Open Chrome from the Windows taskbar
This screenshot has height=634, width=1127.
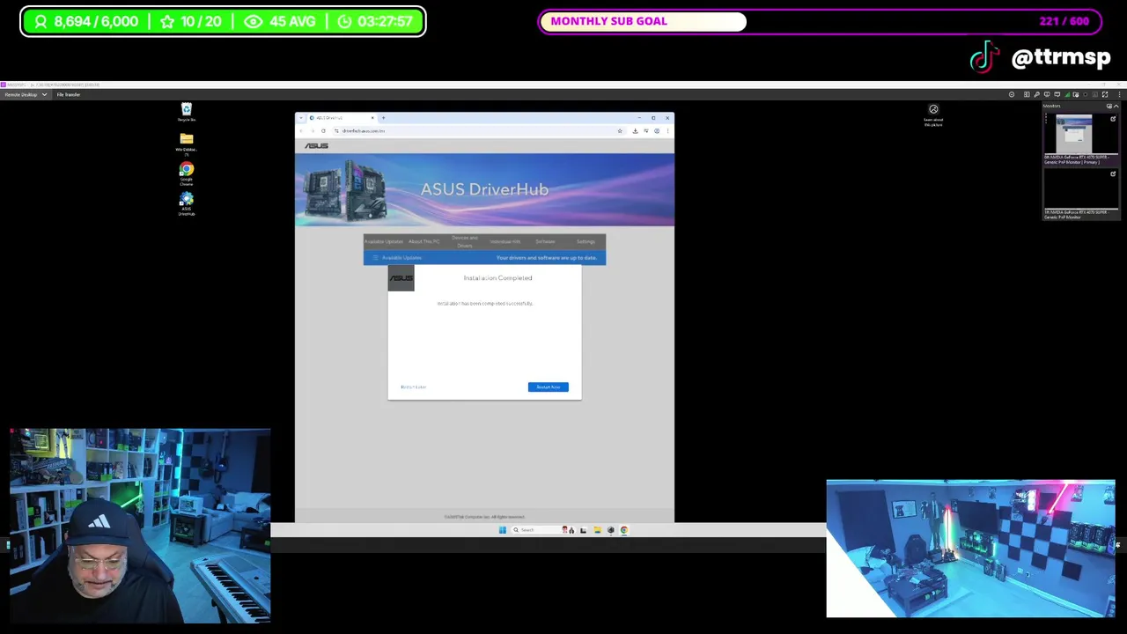click(624, 530)
